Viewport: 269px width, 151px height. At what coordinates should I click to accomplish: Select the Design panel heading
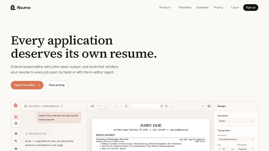(221, 106)
